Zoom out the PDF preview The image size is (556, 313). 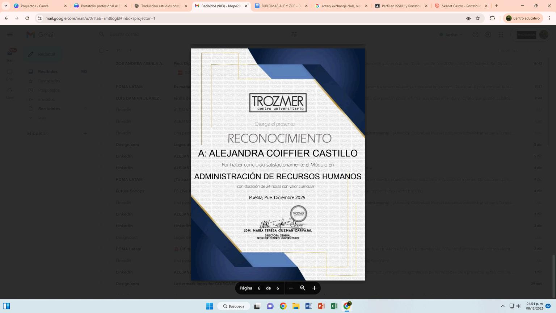click(291, 288)
